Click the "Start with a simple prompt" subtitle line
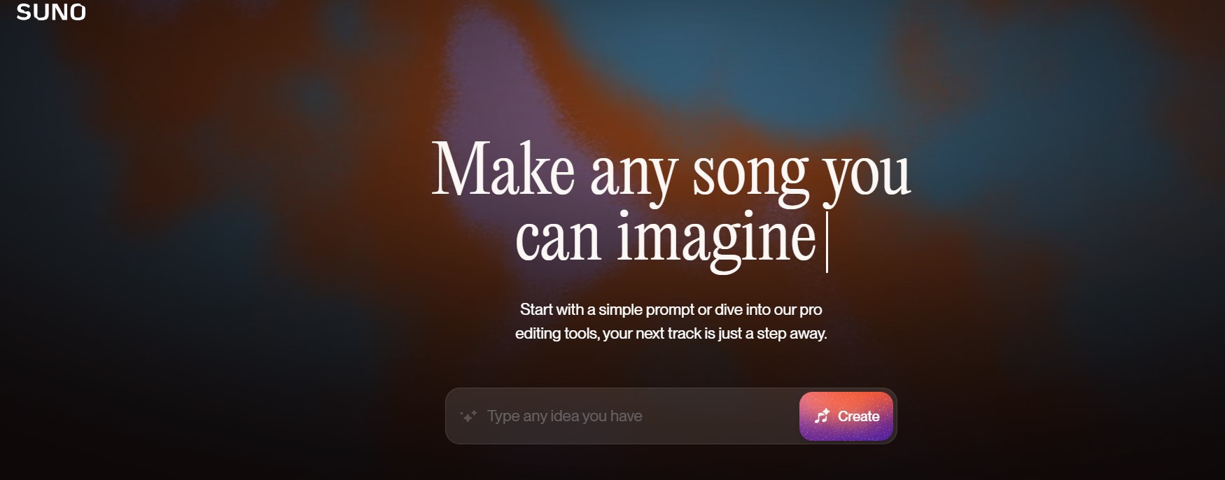 point(671,309)
